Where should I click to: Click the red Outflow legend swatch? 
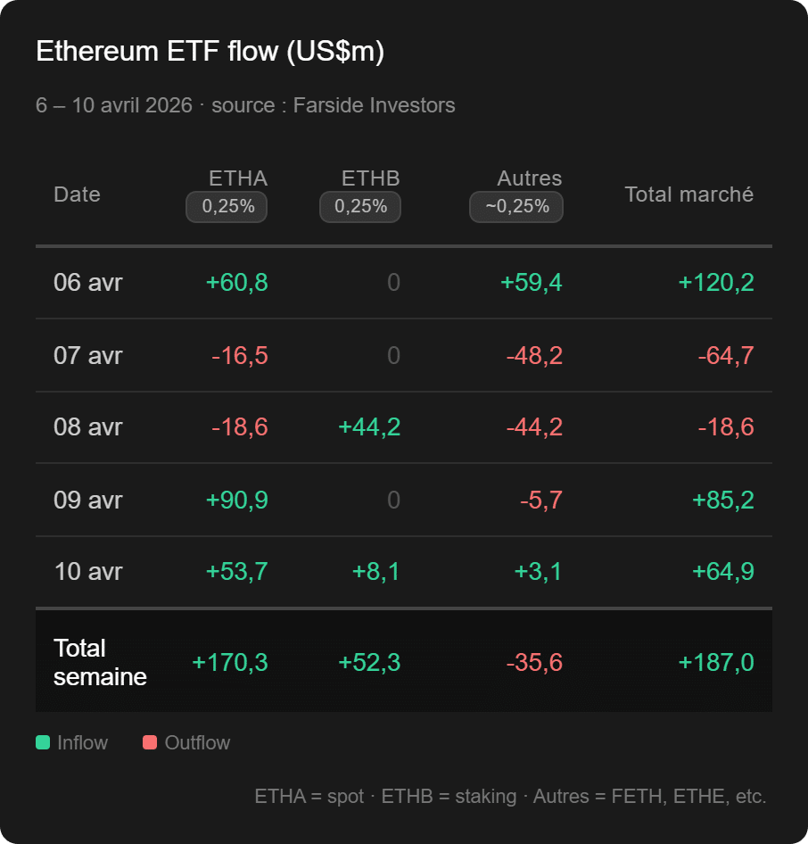[x=150, y=742]
